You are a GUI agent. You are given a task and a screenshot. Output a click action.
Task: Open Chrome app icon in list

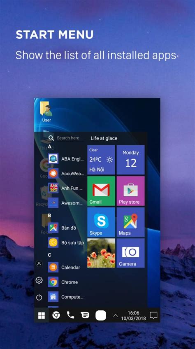click(53, 282)
